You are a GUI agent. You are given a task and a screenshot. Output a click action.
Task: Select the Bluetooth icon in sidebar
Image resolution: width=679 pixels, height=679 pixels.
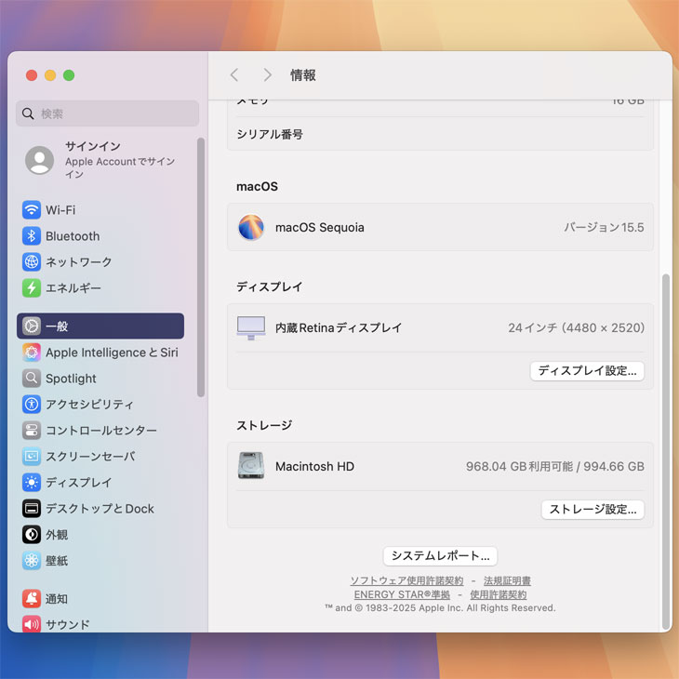tap(32, 236)
